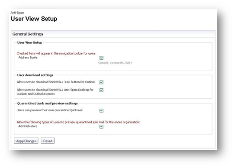Click the Anti-Spam breadcrumb text
235x168 pixels.
coord(17,13)
